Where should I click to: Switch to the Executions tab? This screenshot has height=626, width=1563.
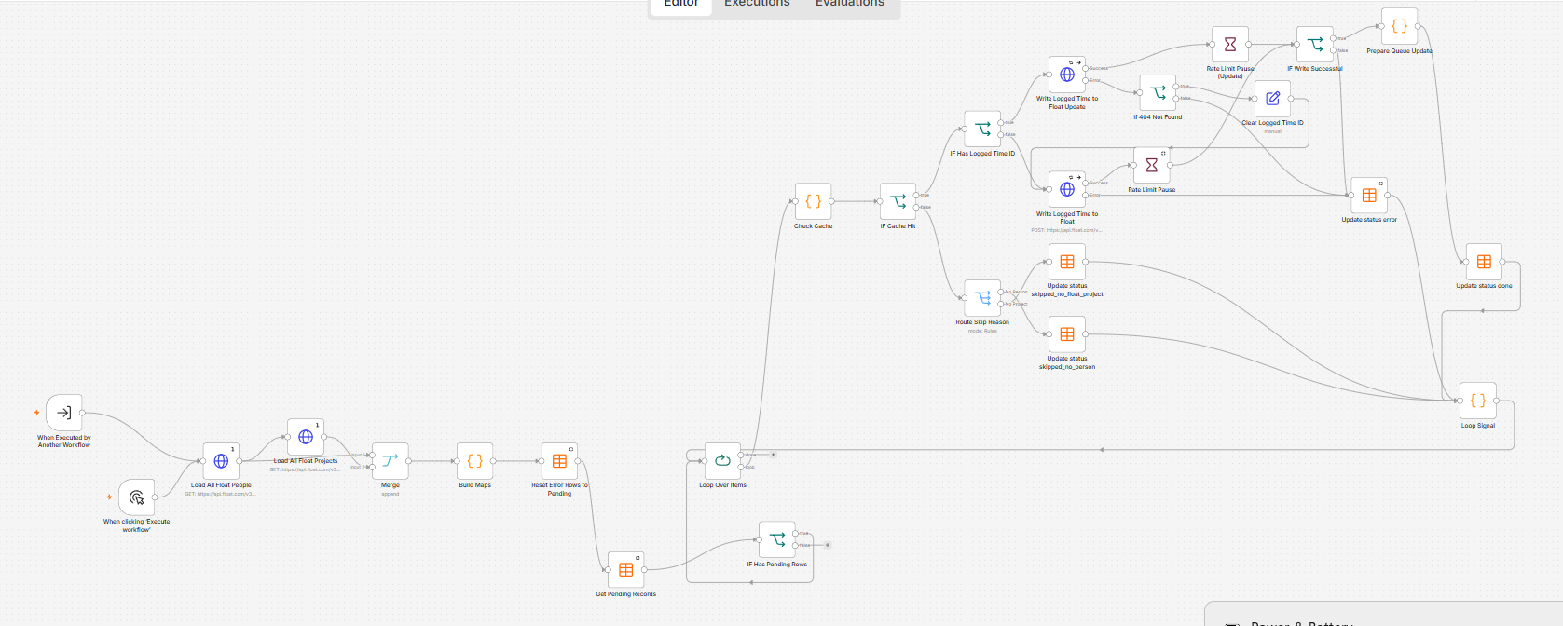pos(757,4)
